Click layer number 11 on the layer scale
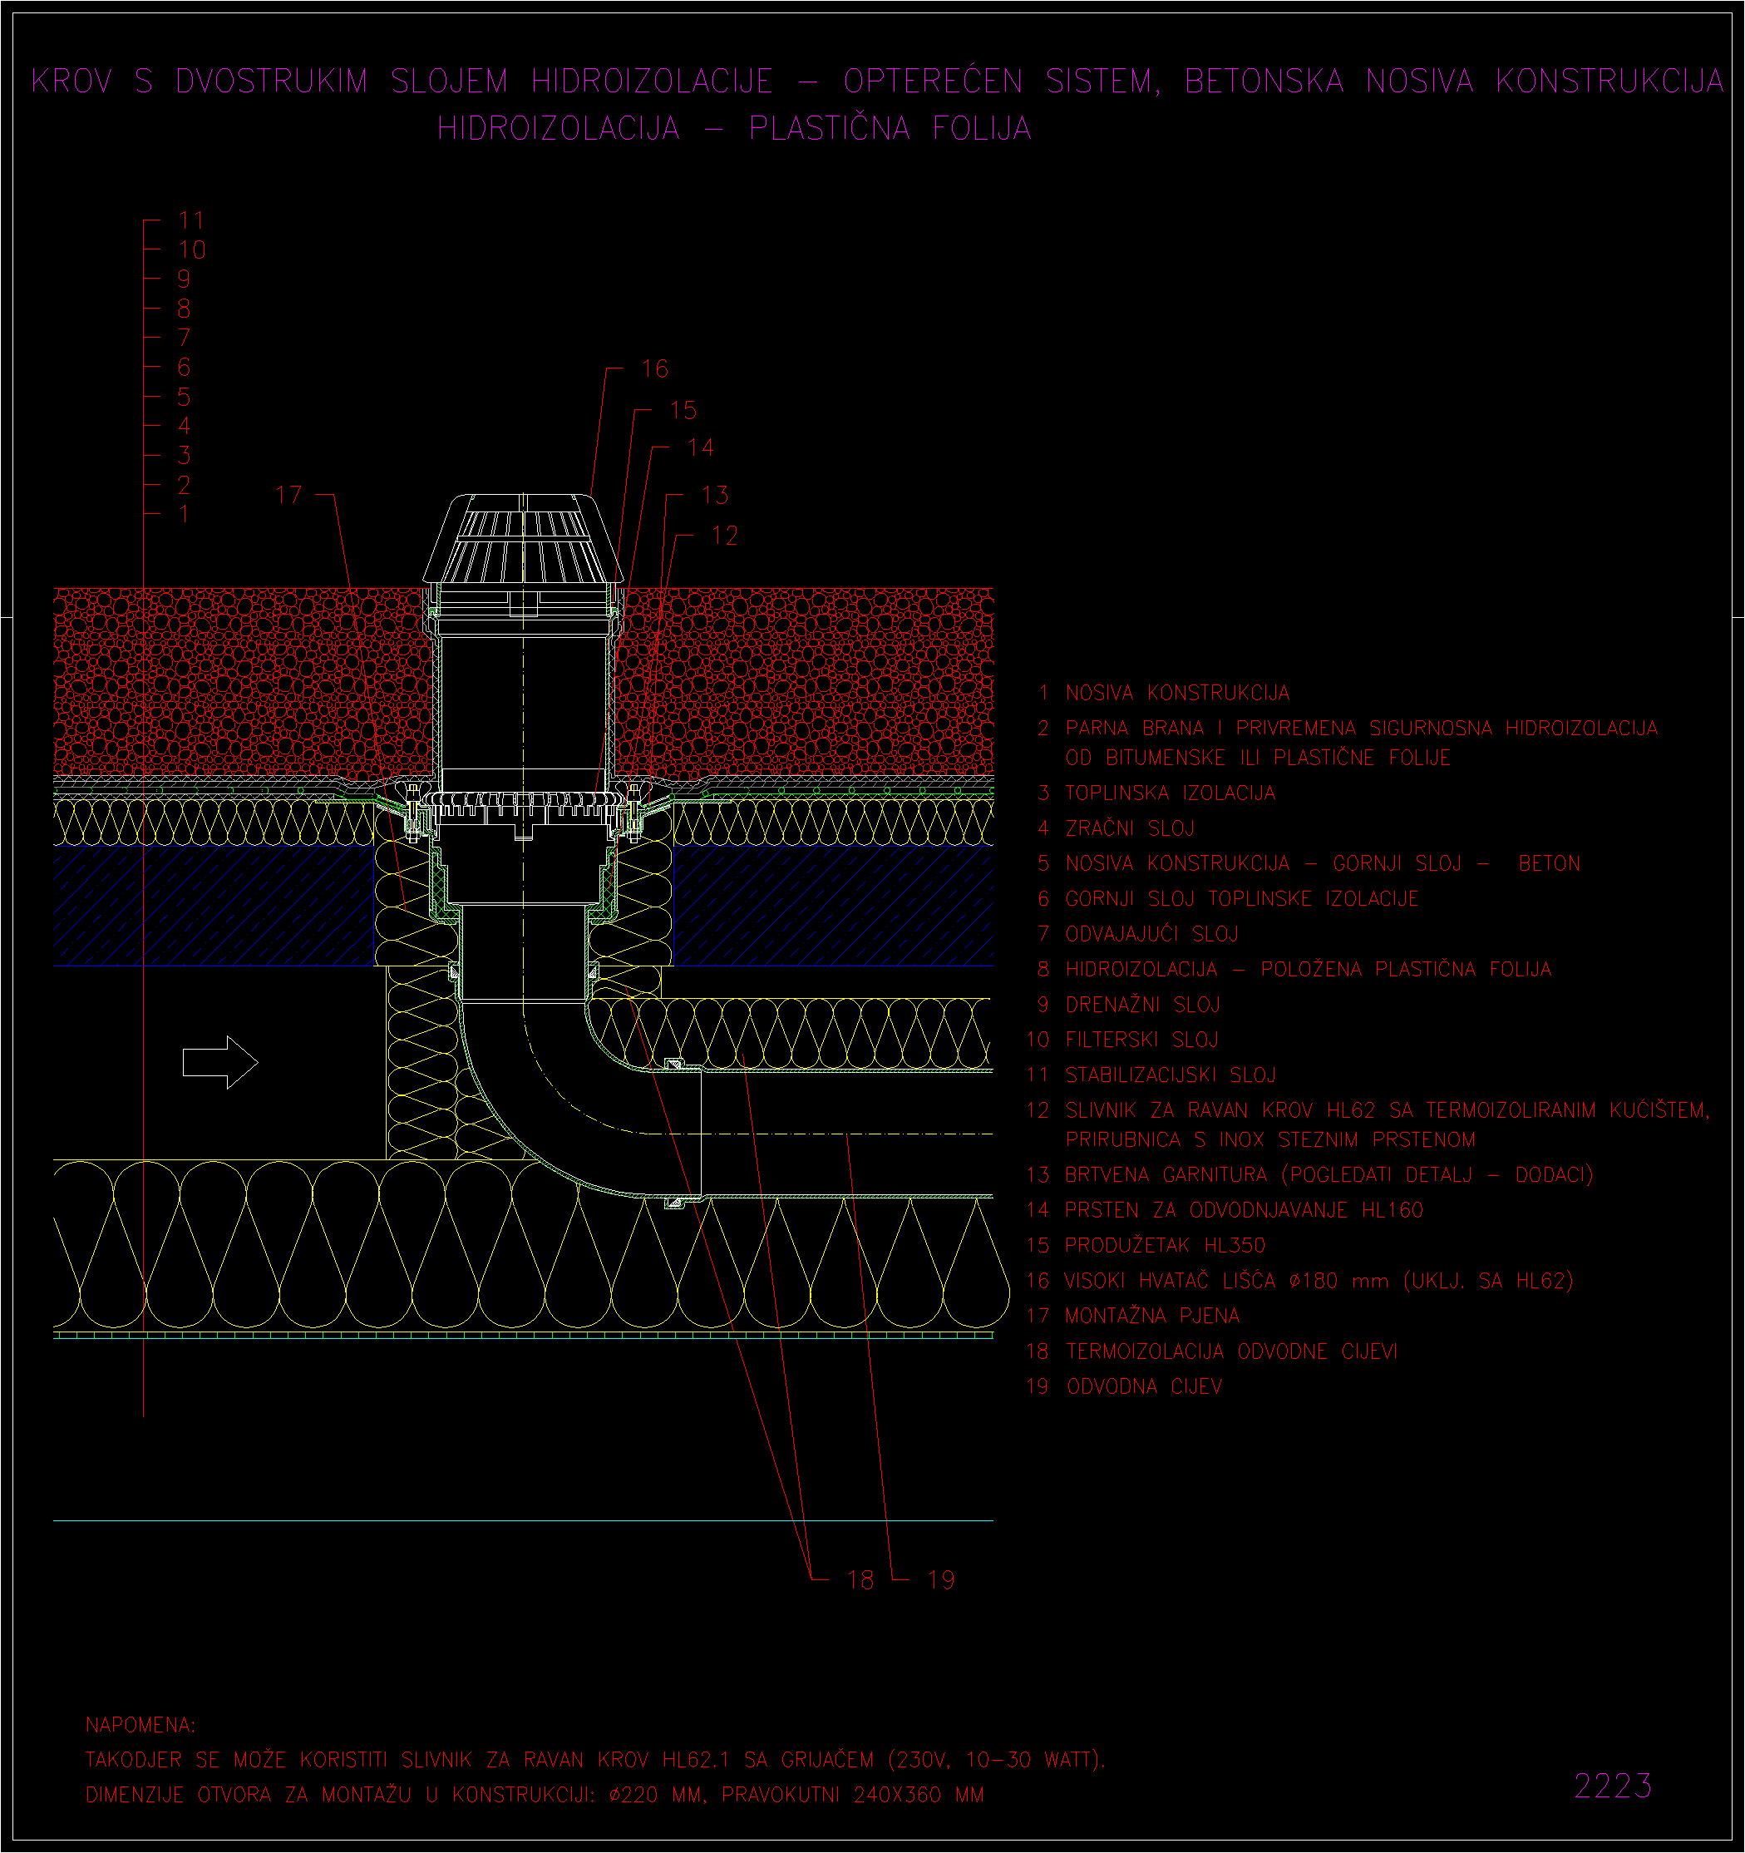 coord(191,220)
